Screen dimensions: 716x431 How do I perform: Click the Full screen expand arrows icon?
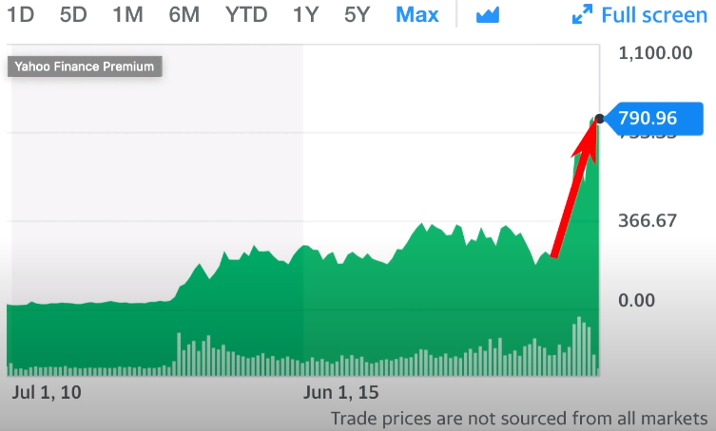(x=582, y=14)
